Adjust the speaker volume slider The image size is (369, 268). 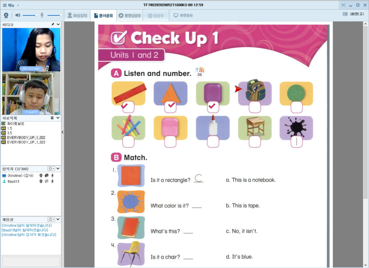(30, 15)
